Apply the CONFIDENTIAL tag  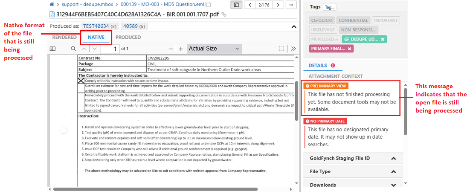[353, 20]
